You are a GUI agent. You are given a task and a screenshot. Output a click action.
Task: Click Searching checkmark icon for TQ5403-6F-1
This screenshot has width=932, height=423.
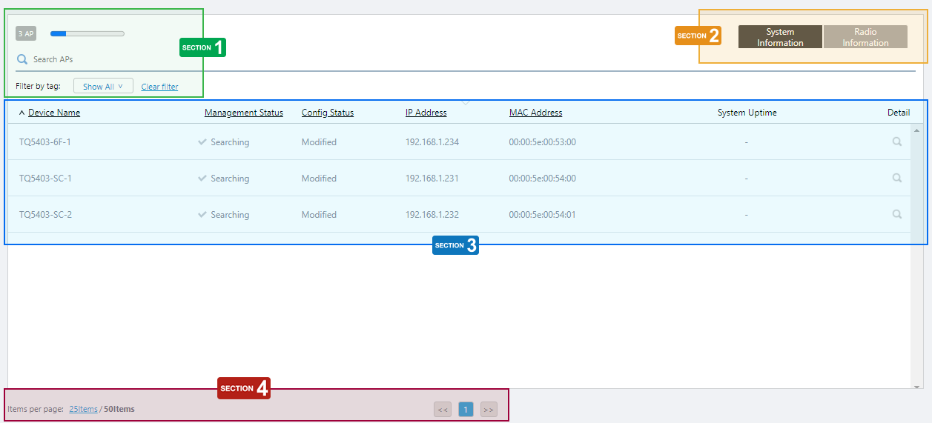pyautogui.click(x=202, y=141)
